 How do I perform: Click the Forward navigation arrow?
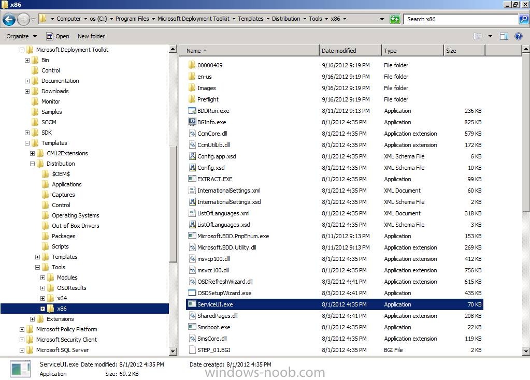tap(23, 19)
